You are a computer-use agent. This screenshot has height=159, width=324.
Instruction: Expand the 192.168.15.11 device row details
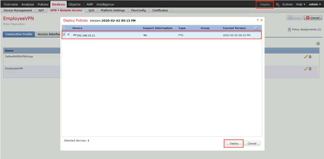tap(68, 34)
